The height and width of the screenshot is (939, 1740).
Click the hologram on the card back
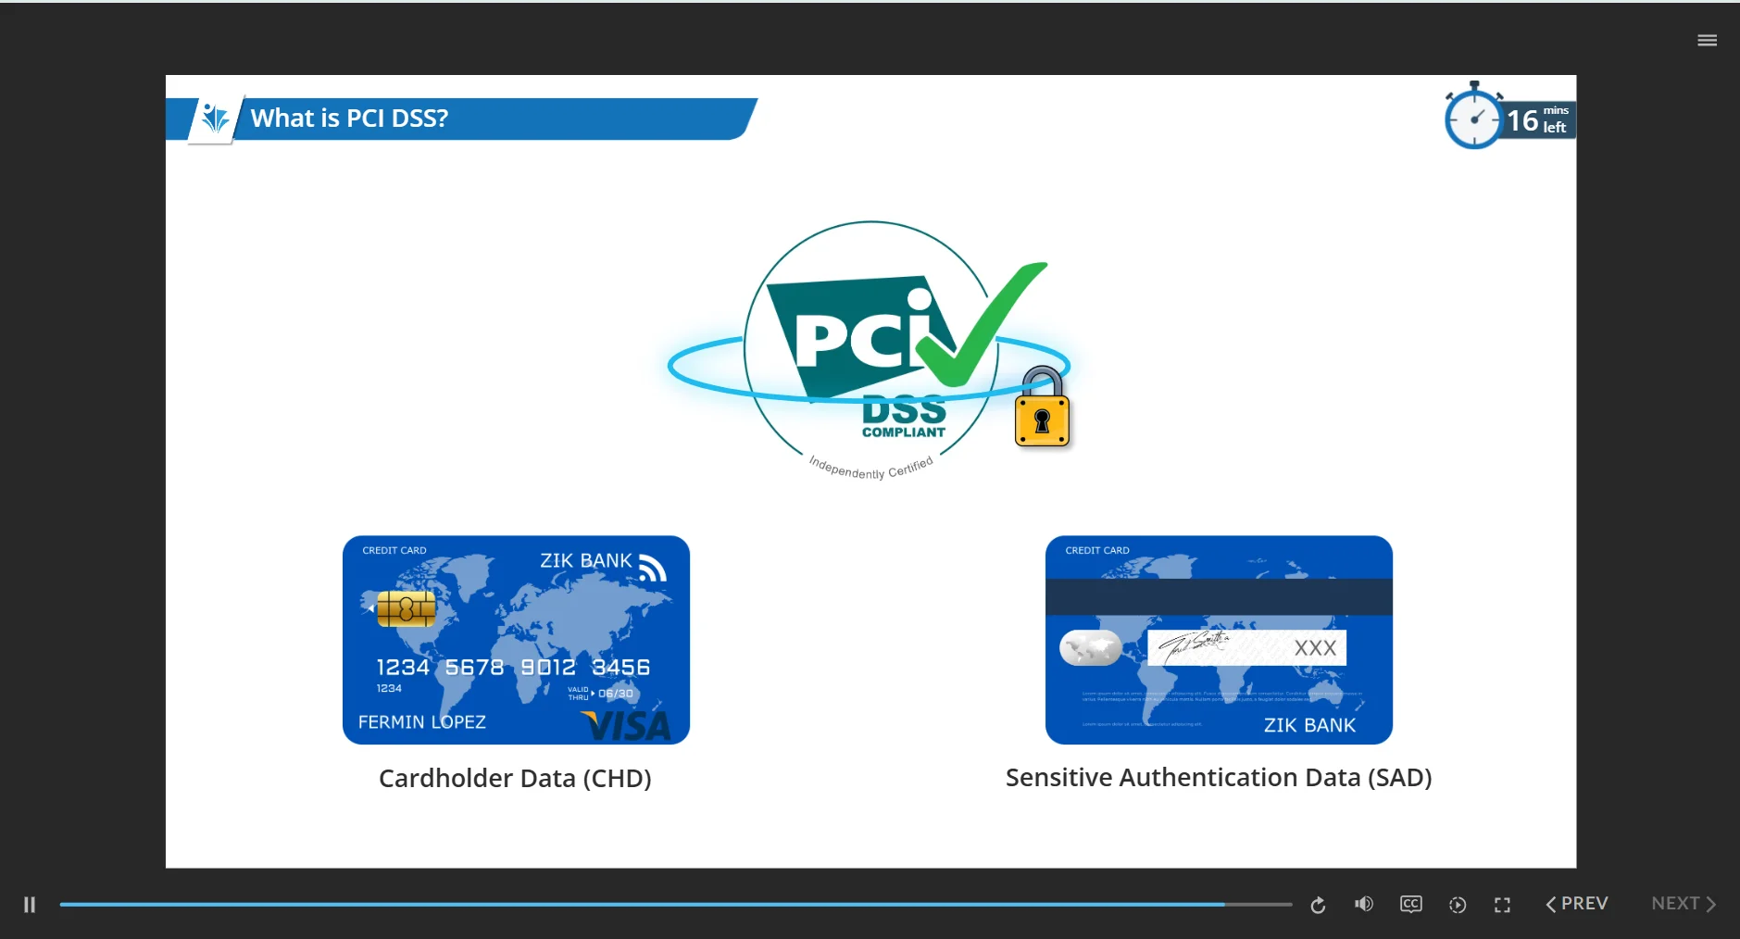coord(1091,647)
